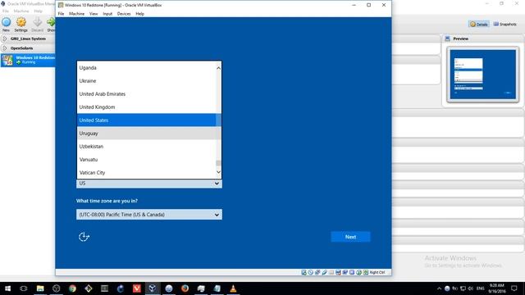Click the Snapshots button in Manager
This screenshot has width=525, height=295.
pos(505,24)
